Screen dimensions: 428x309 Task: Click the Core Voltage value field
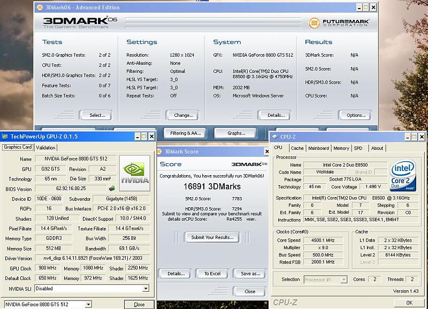373,186
